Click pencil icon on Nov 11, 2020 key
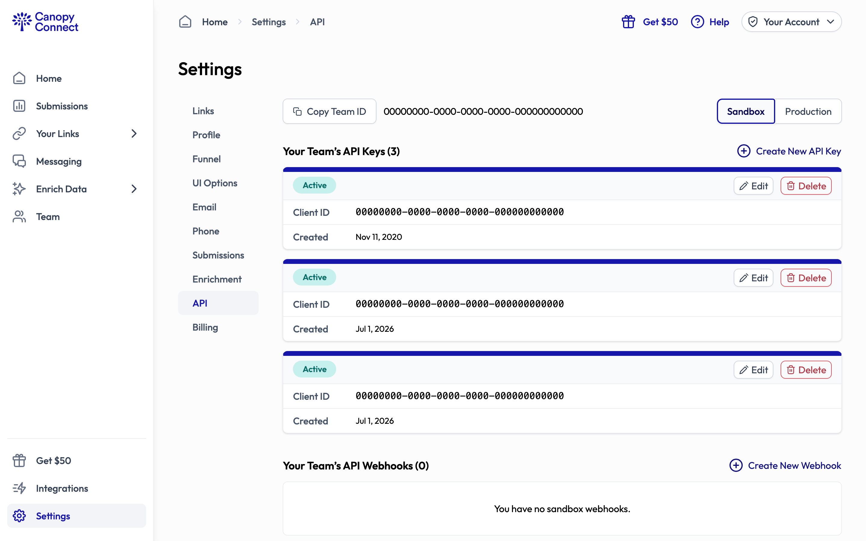Image resolution: width=866 pixels, height=541 pixels. (744, 186)
